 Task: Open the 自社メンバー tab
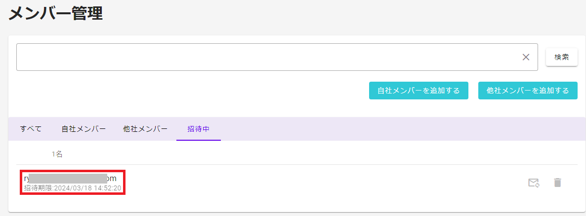[x=84, y=129]
